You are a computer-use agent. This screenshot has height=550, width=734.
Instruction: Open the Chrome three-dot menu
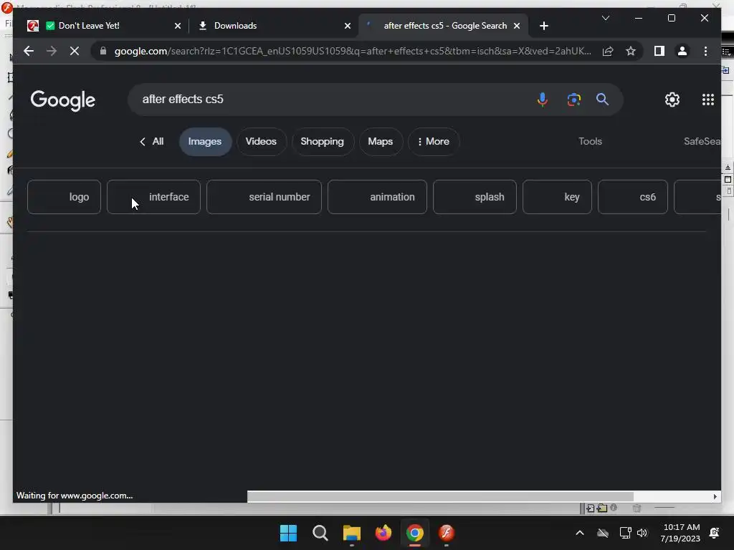705,51
